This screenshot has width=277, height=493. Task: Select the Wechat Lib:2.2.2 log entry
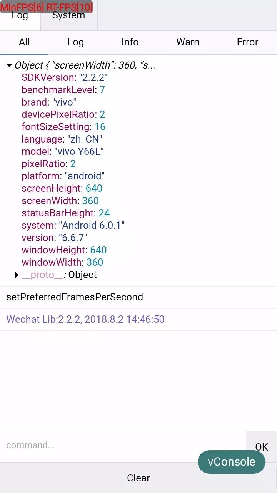[x=138, y=320]
